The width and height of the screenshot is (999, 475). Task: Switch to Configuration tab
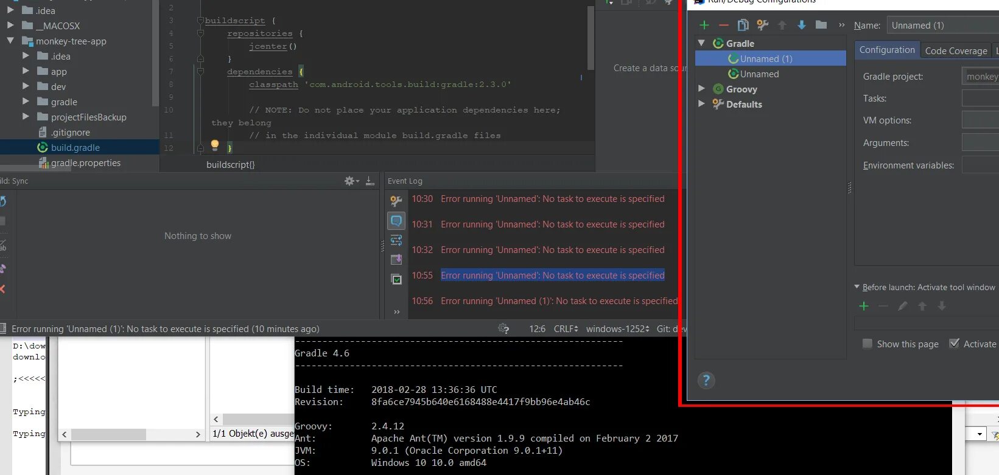point(887,50)
